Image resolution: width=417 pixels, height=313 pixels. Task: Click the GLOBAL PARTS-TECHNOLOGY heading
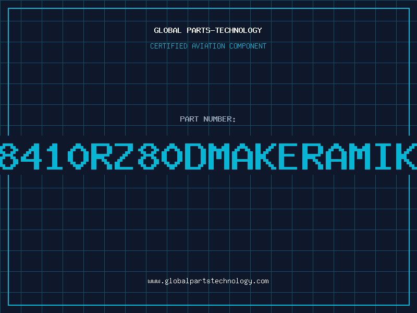208,30
